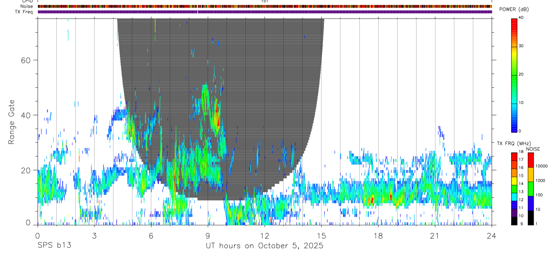Click the 15 MHz frequency label
This screenshot has width=553, height=255.
(521, 176)
